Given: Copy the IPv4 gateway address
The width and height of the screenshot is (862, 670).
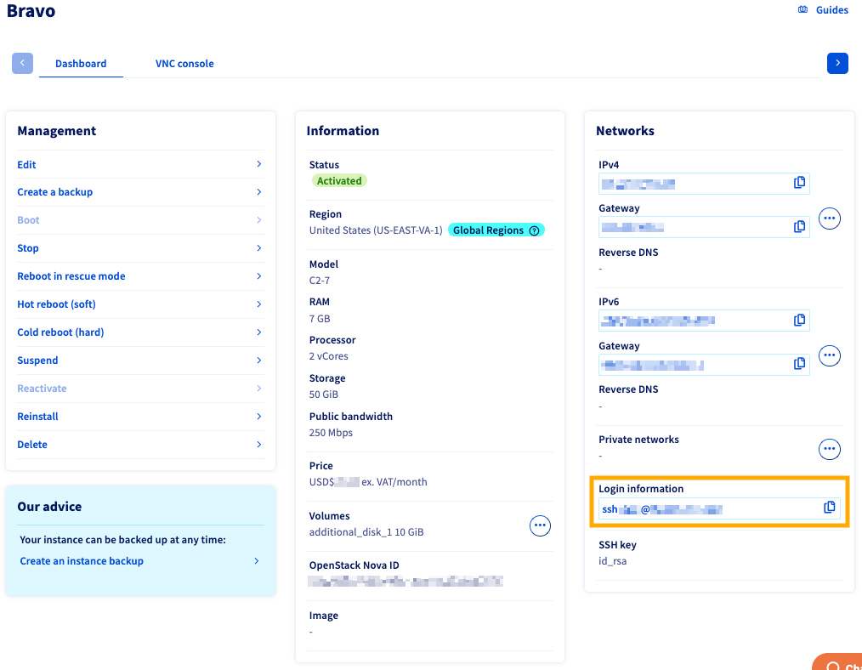Looking at the screenshot, I should click(799, 227).
